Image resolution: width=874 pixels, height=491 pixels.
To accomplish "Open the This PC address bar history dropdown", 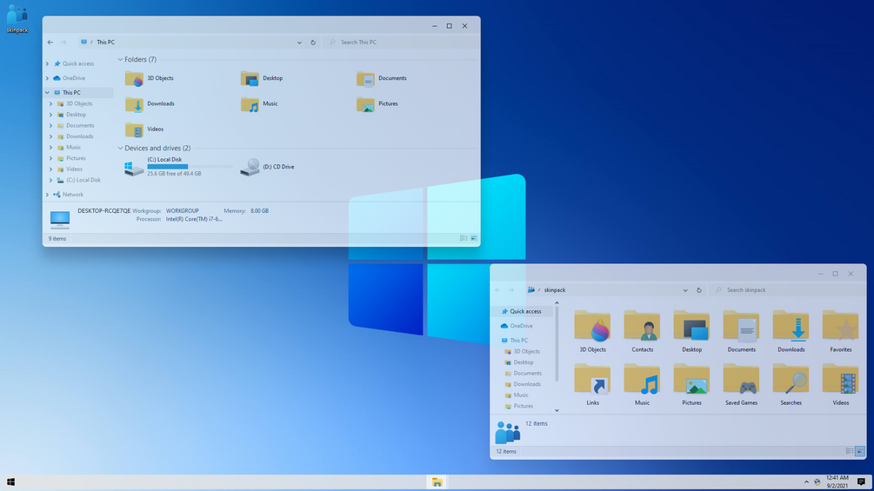I will (299, 43).
